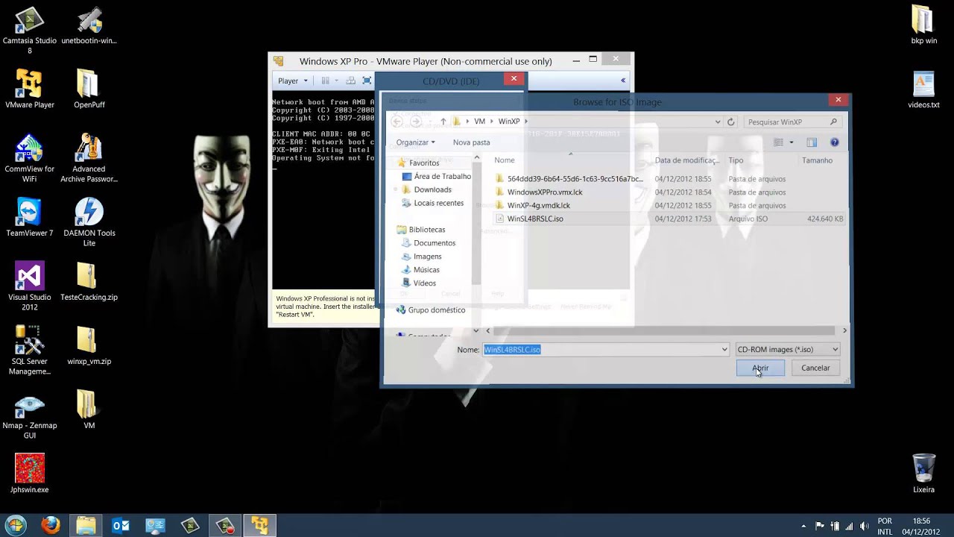Open the OpenPuff folder on desktop
Screen dimensions: 954x537
pyautogui.click(x=89, y=89)
